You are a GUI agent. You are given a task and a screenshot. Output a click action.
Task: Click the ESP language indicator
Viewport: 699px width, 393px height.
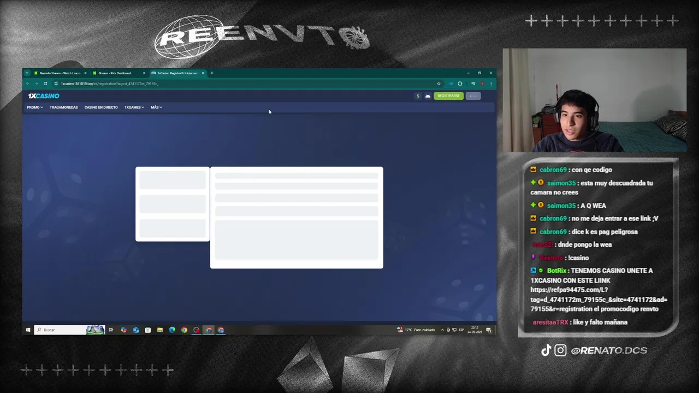461,330
